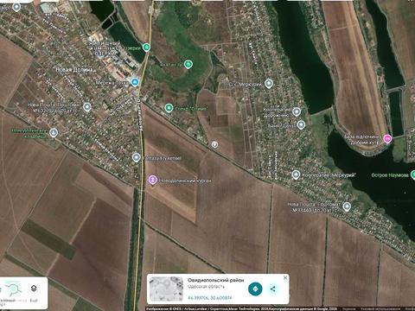Click the Стенд place label

(191, 109)
